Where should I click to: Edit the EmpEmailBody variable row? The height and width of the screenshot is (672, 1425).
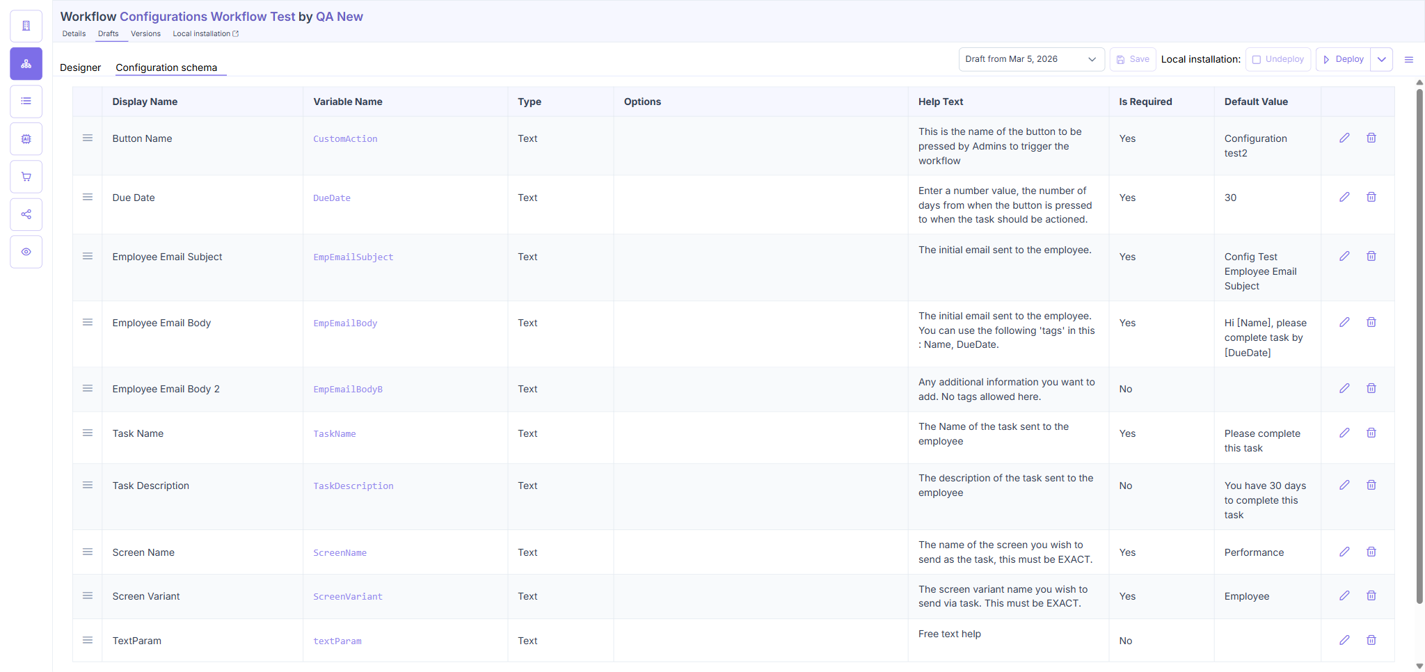pyautogui.click(x=1344, y=322)
